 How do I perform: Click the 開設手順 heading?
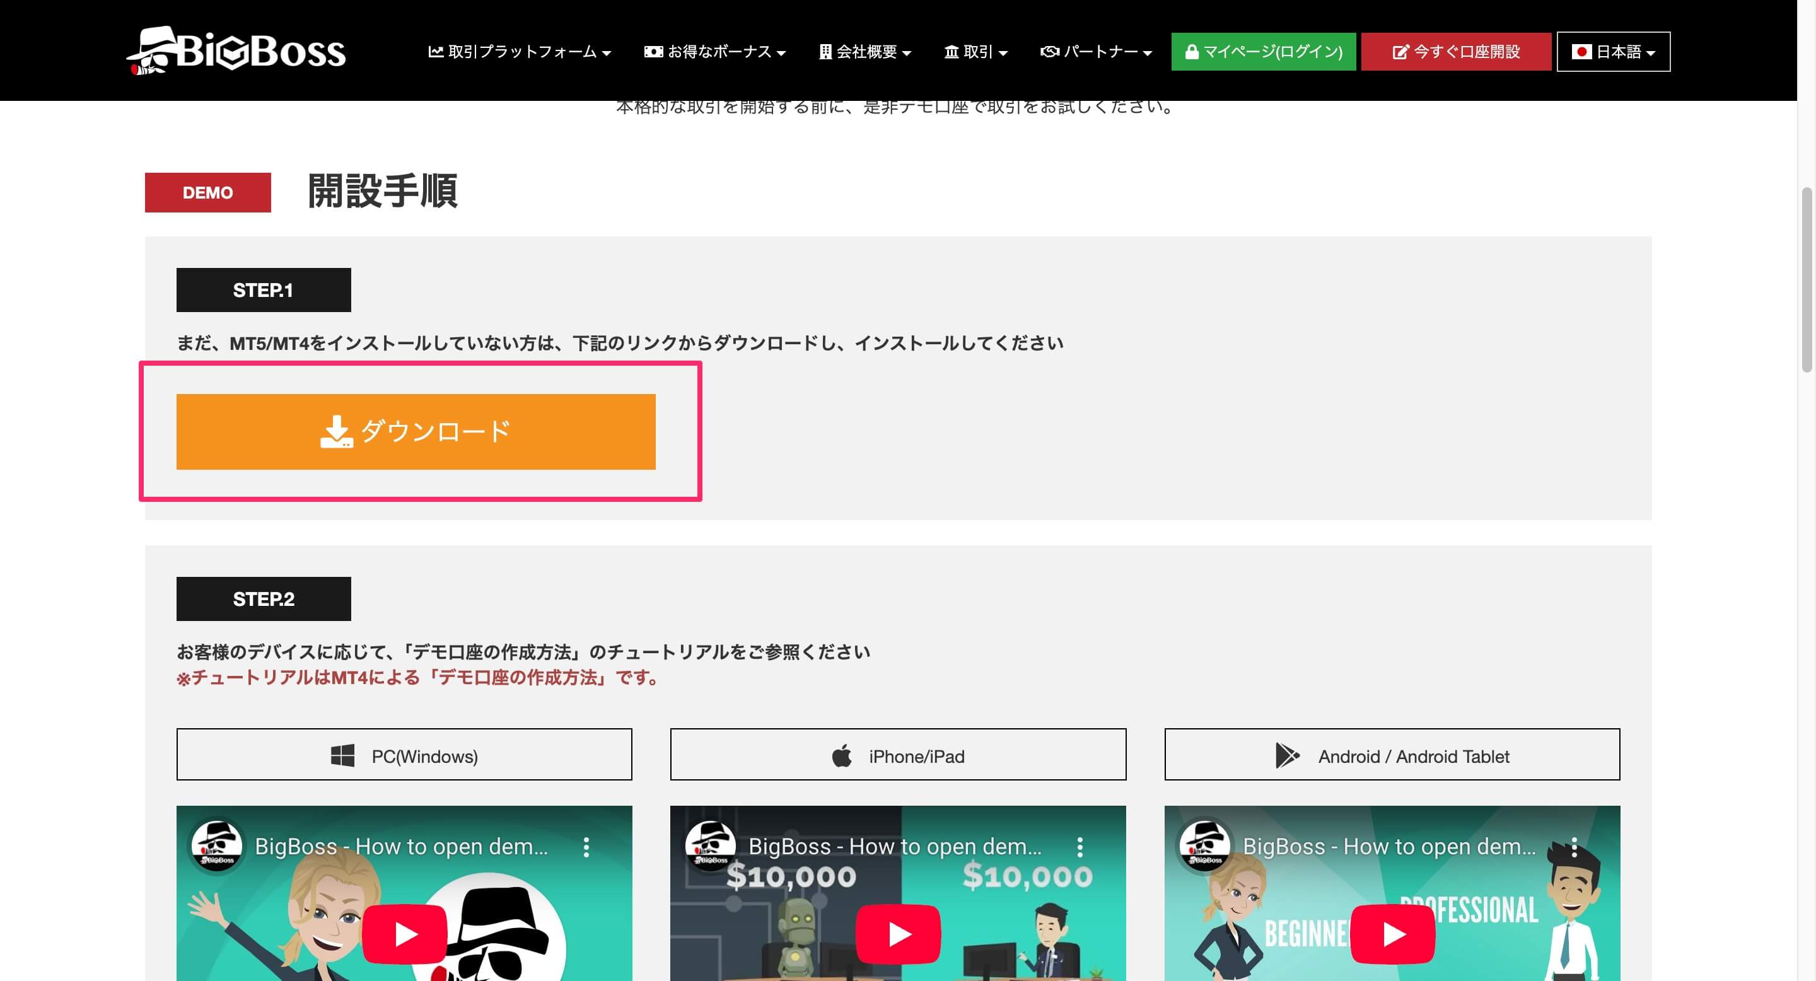coord(383,191)
